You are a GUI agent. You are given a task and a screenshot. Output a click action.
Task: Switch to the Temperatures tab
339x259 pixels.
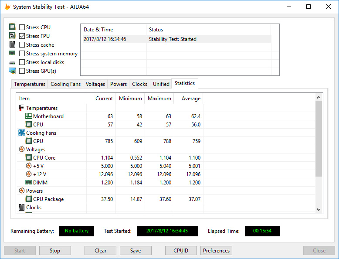click(x=30, y=84)
